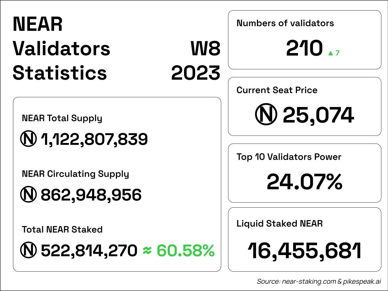The height and width of the screenshot is (291, 388).
Task: Click the NEAR icon beside Total Supply value
Action: click(x=28, y=139)
